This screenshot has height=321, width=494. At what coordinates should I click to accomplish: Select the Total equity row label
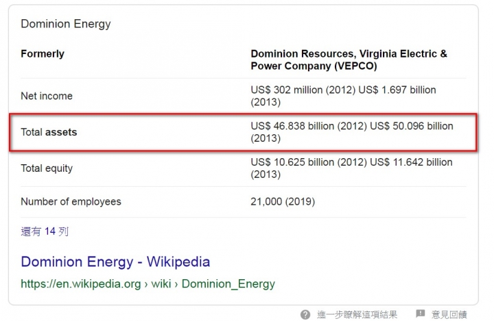tap(47, 168)
